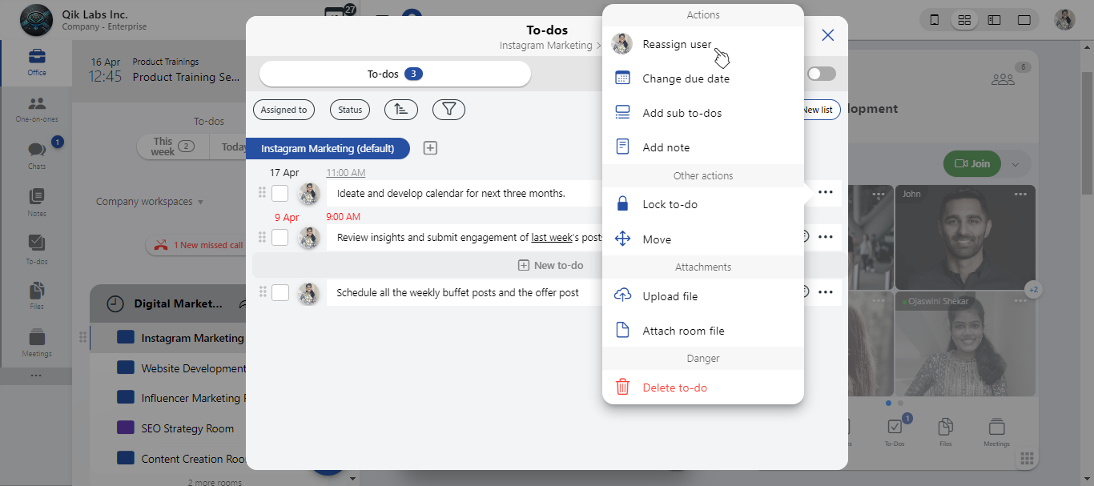Open the Assigned to filter dropdown

click(284, 110)
